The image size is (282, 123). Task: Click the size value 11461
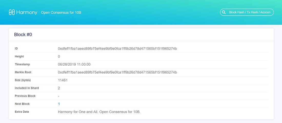click(x=63, y=80)
